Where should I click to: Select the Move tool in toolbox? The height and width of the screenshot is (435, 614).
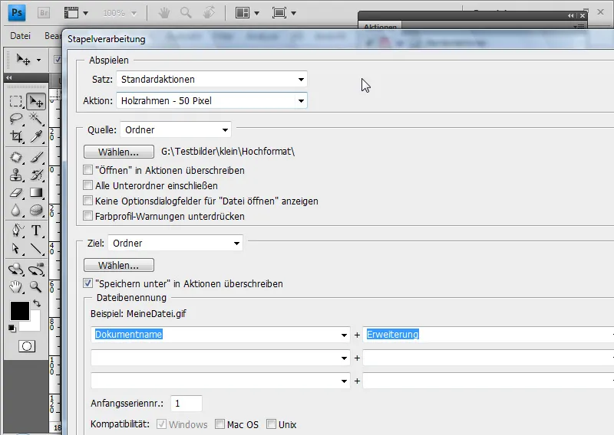[36, 102]
